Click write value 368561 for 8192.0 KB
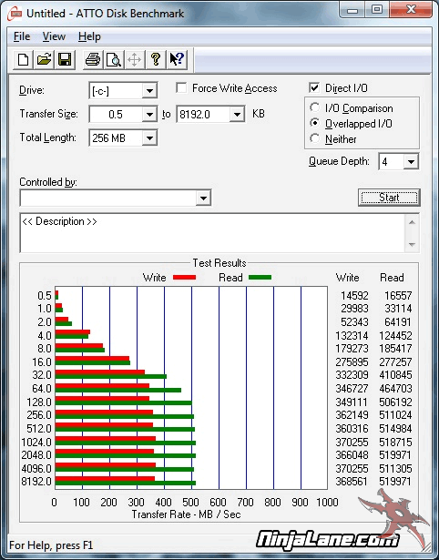Image resolution: width=439 pixels, height=560 pixels. pos(352,482)
